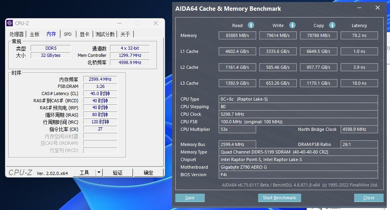Click the CPU-Z app icon in title bar
This screenshot has width=390, height=210.
coord(10,23)
